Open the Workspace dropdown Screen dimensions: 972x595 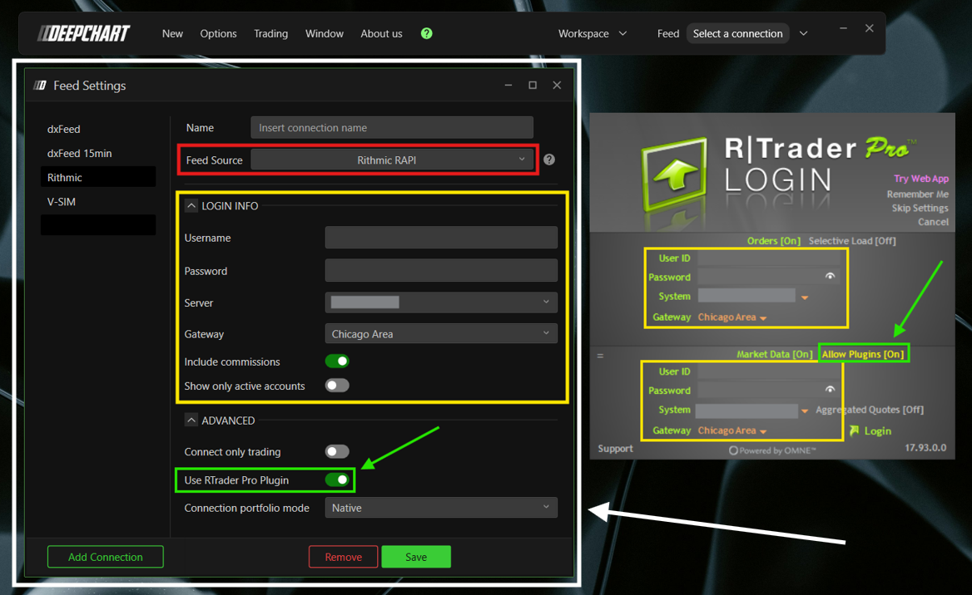coord(592,33)
